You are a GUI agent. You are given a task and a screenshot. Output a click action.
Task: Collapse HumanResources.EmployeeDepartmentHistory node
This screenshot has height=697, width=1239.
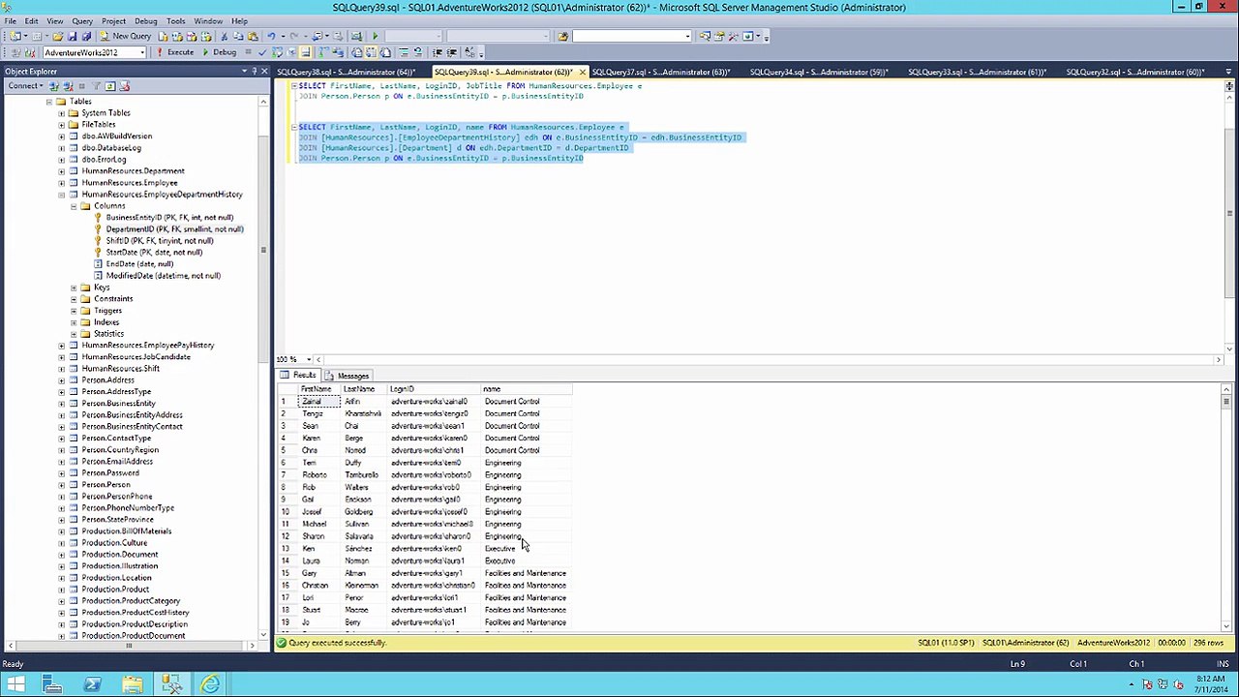click(x=61, y=195)
